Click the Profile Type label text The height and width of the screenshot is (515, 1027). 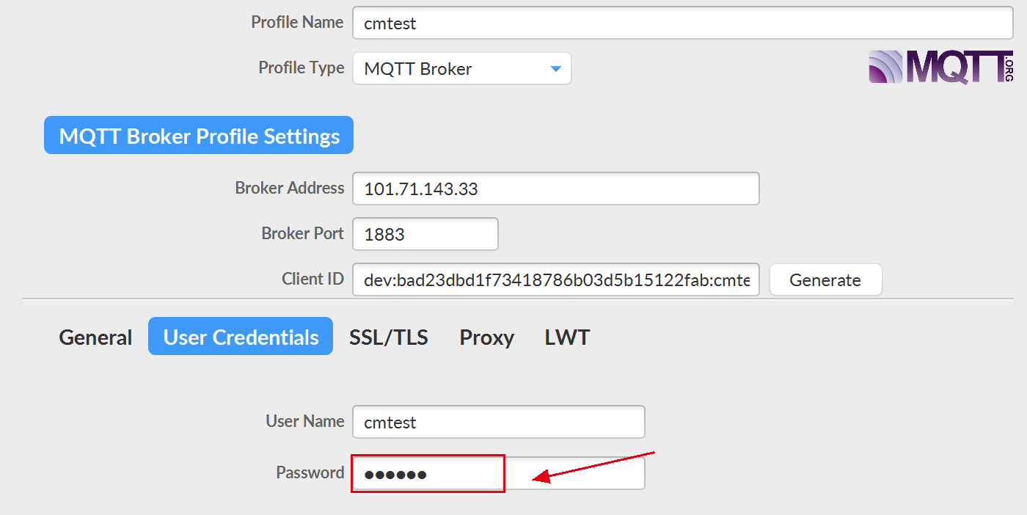(301, 67)
